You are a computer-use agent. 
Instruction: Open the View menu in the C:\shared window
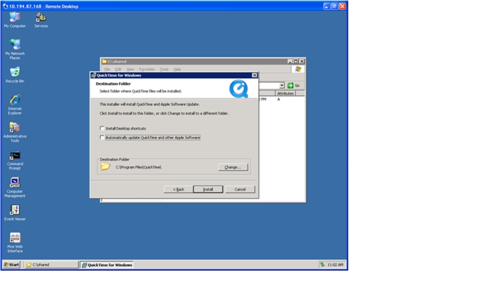130,70
